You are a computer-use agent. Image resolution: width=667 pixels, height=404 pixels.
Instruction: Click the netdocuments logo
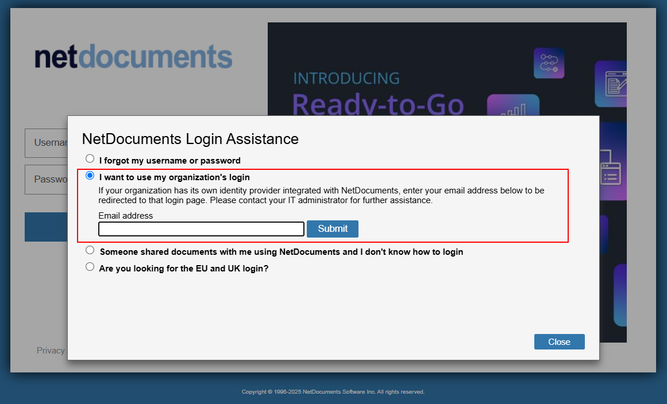tap(133, 56)
